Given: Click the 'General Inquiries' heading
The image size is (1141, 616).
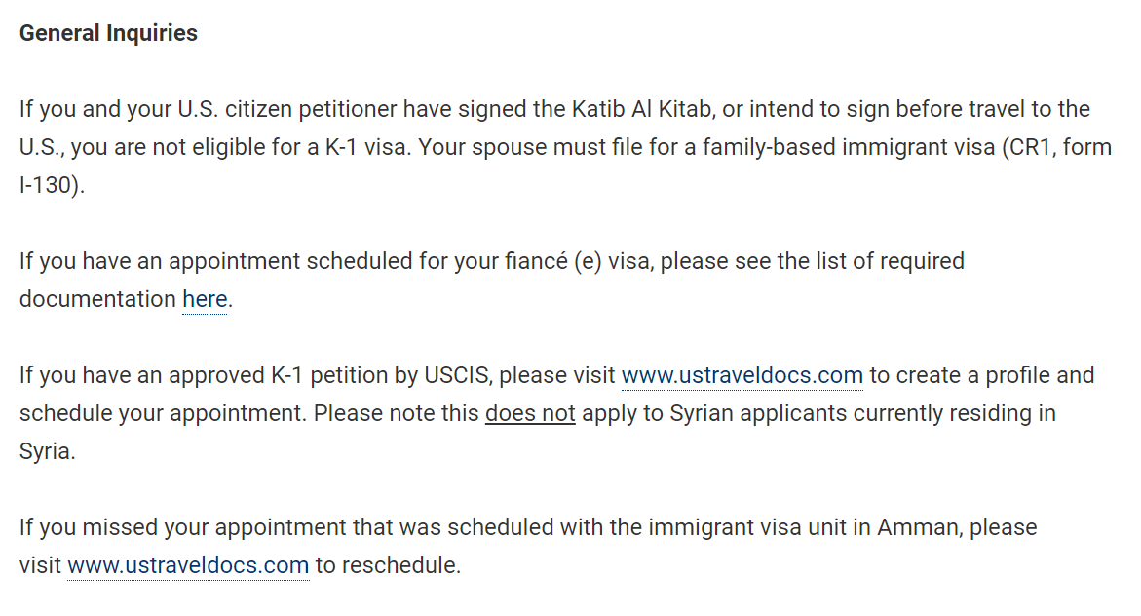Looking at the screenshot, I should 108,33.
